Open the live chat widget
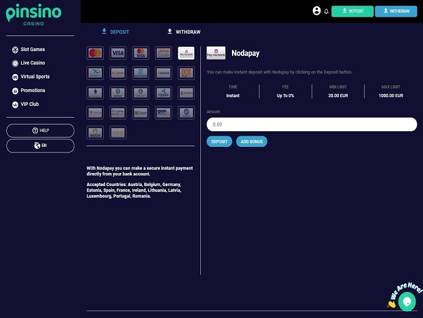The image size is (423, 318). 407,301
